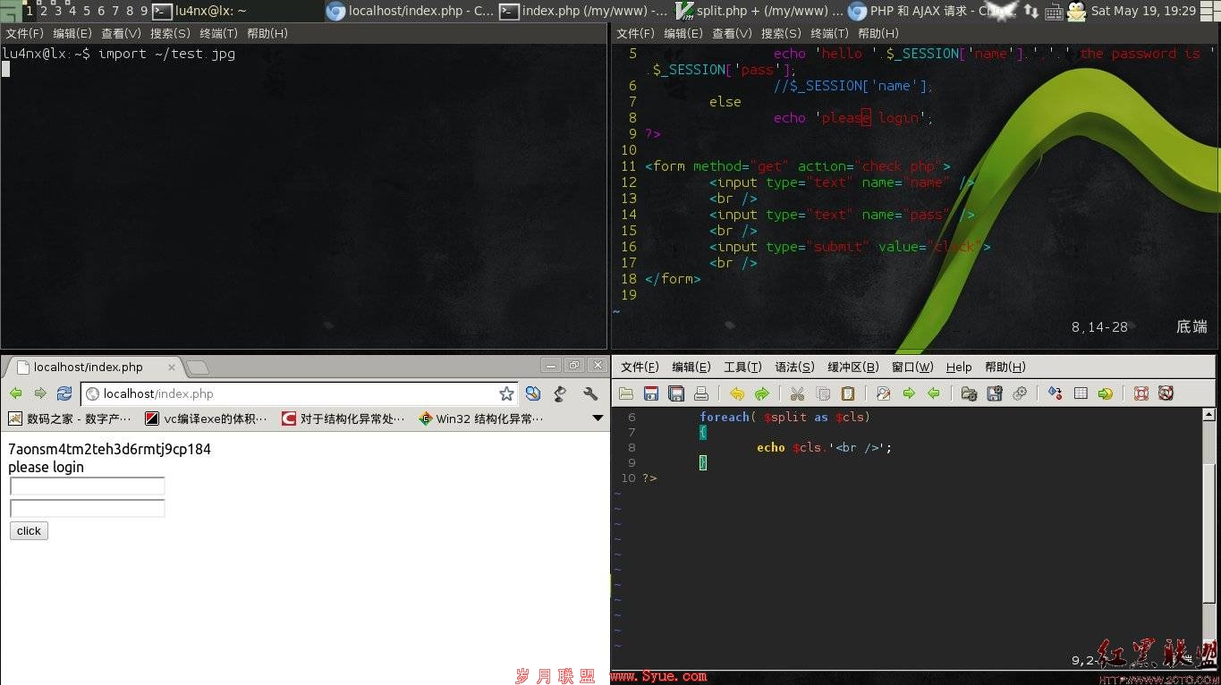Open 缓冲区(B) menu in gVim
The width and height of the screenshot is (1221, 685).
(852, 367)
